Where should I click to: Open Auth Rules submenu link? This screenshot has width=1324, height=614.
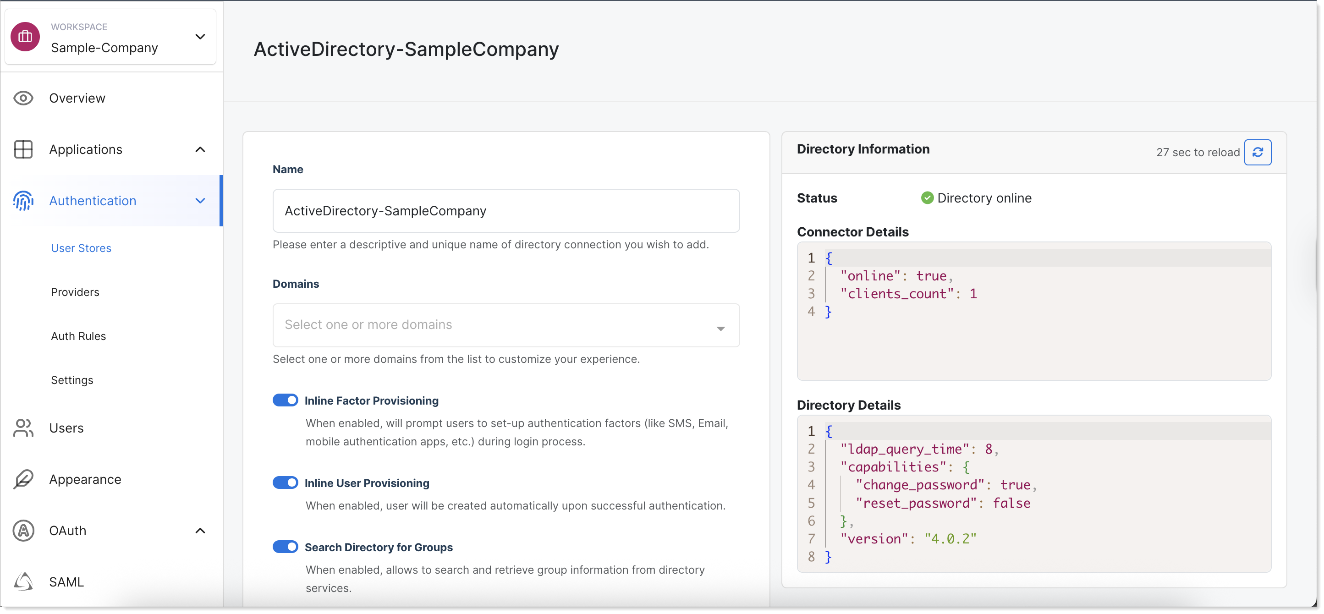[78, 336]
